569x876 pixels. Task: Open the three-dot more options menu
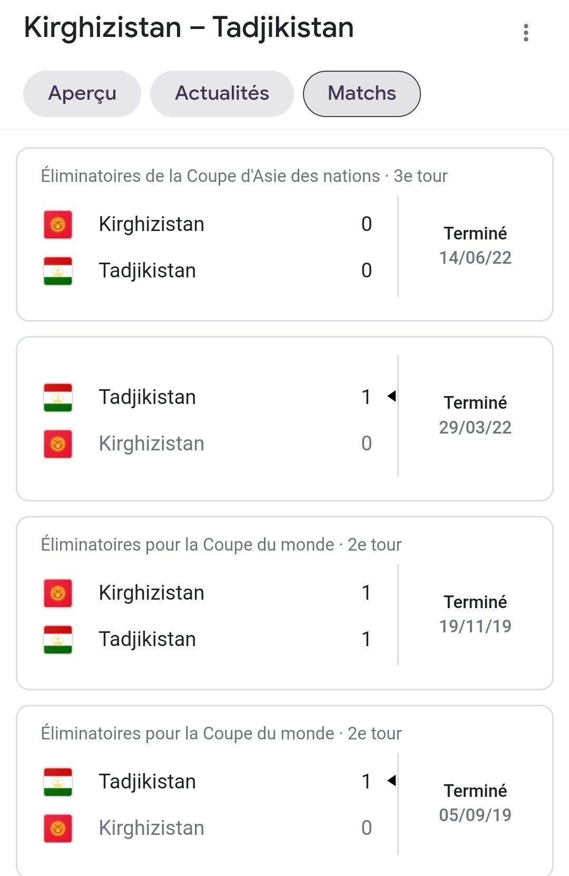tap(525, 33)
